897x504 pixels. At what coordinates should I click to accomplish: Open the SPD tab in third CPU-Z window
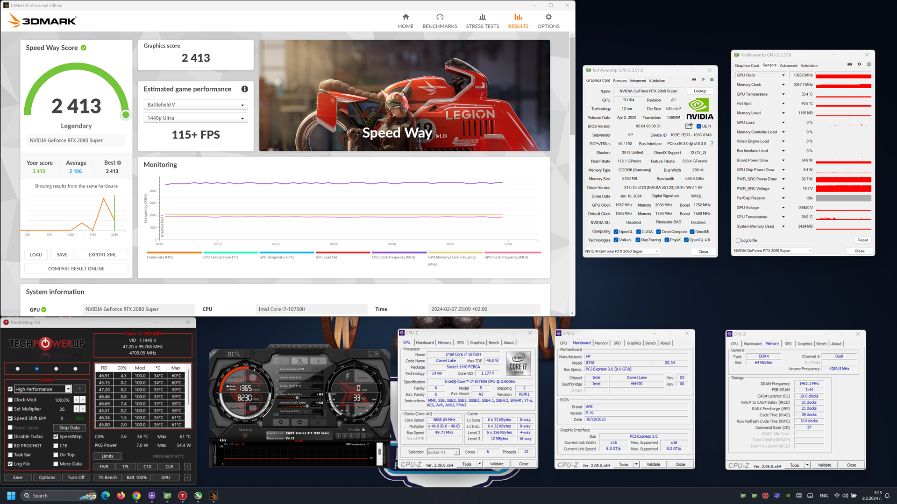coord(788,343)
